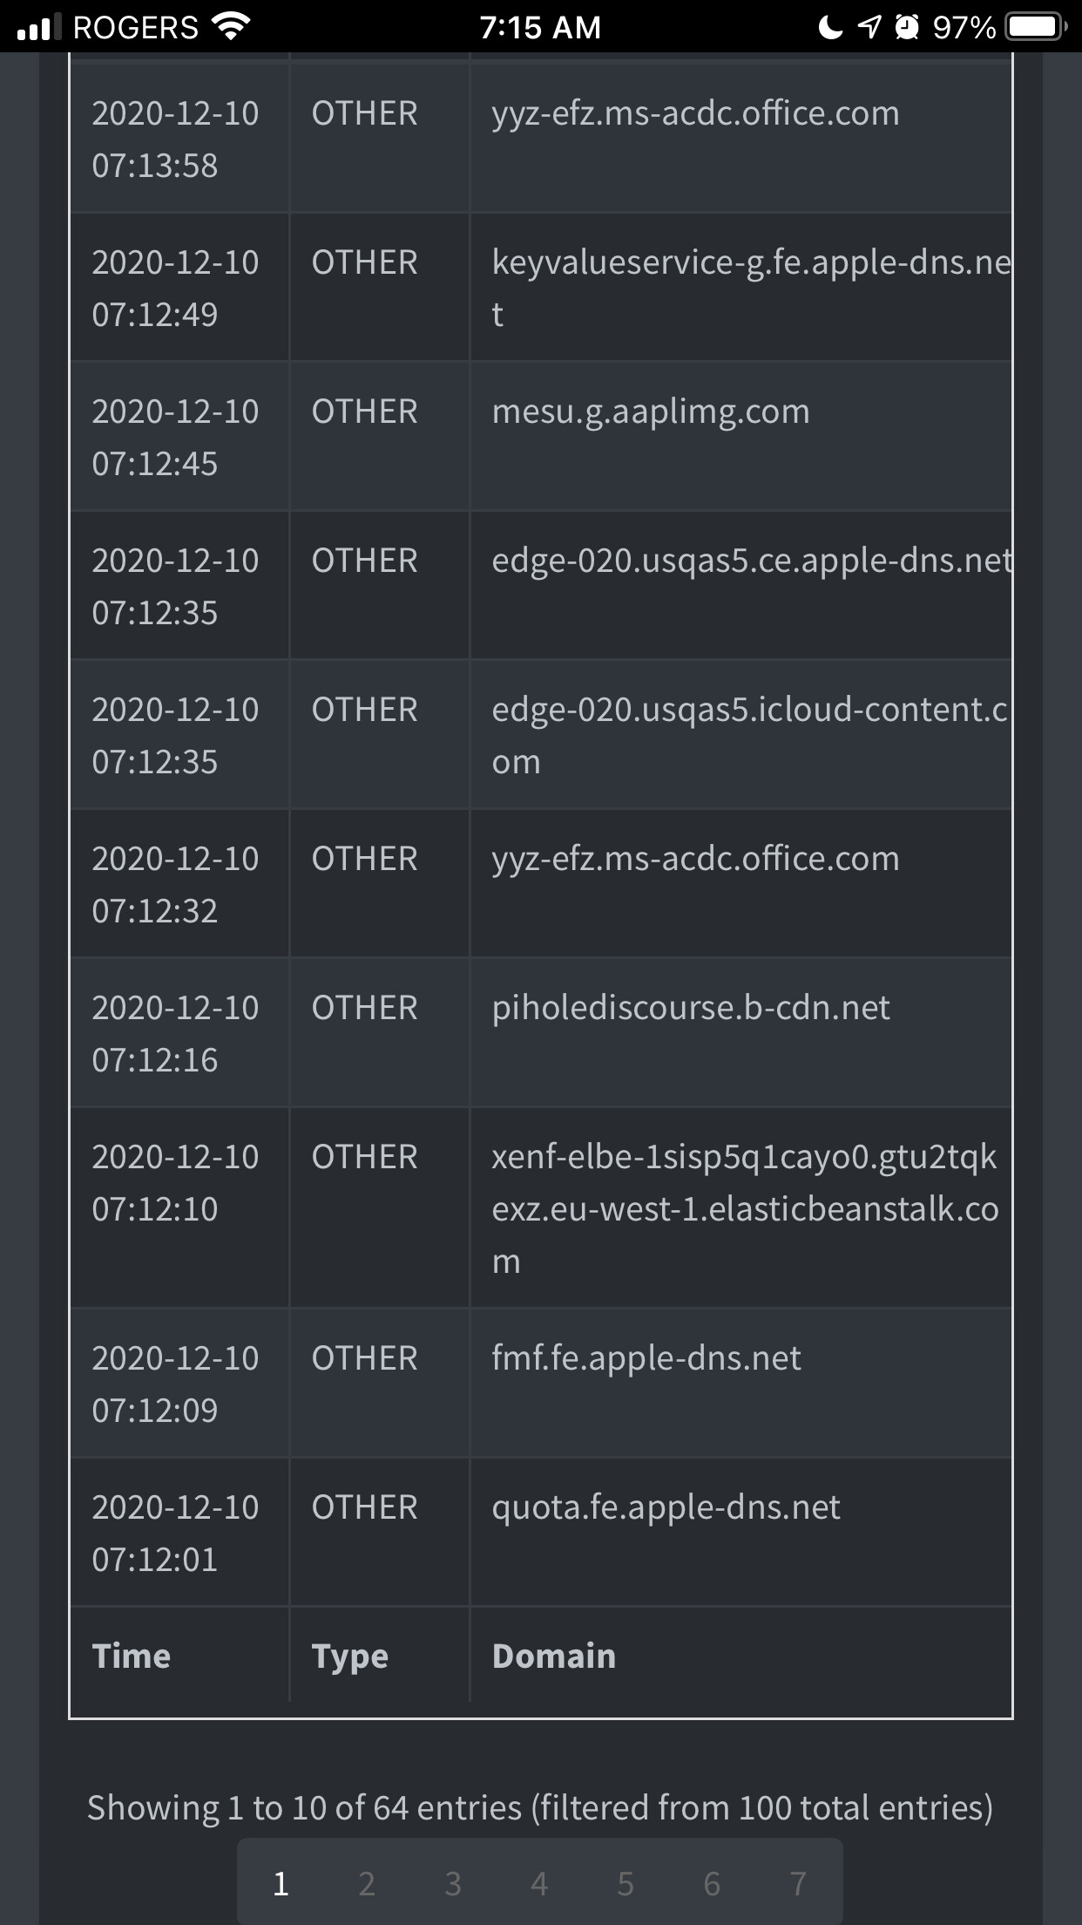This screenshot has width=1082, height=1925.
Task: Tap the Wi-Fi status icon
Action: point(232,27)
